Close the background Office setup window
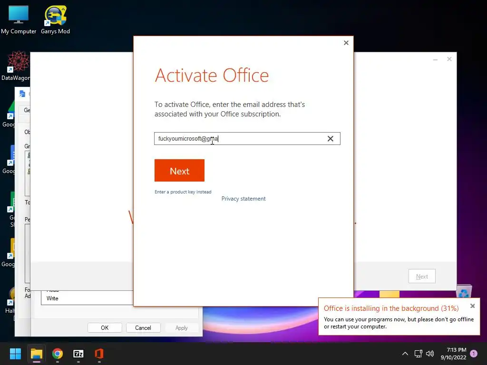The height and width of the screenshot is (365, 487). click(x=449, y=59)
